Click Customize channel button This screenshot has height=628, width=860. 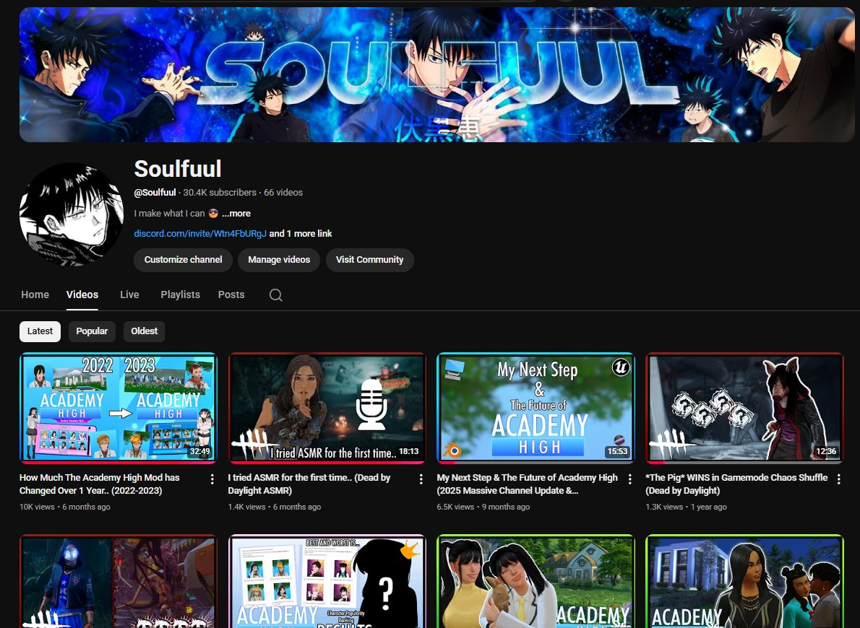point(183,260)
